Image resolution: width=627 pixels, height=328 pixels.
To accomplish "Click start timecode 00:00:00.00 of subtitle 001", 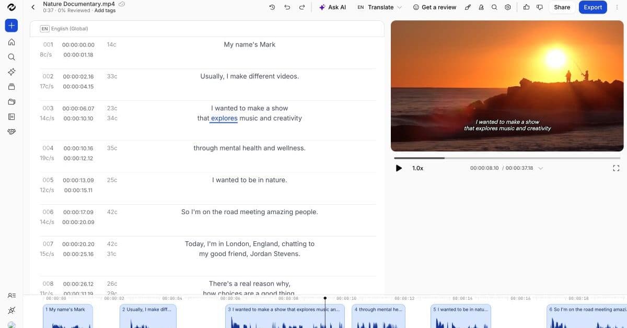I will [78, 45].
